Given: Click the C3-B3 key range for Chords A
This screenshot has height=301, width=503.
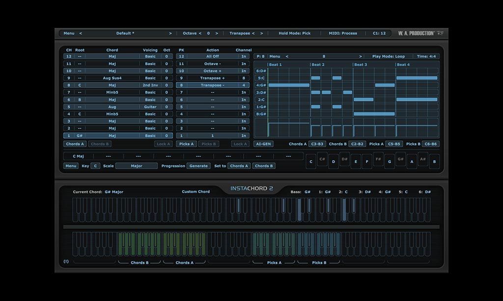Looking at the screenshot, I should [317, 144].
